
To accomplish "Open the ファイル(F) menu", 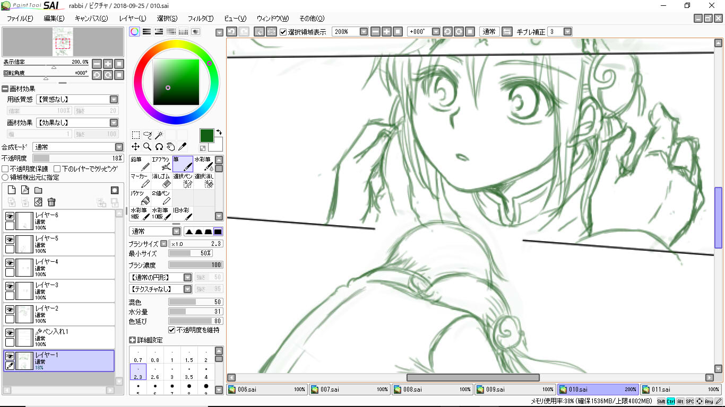I will 20,19.
